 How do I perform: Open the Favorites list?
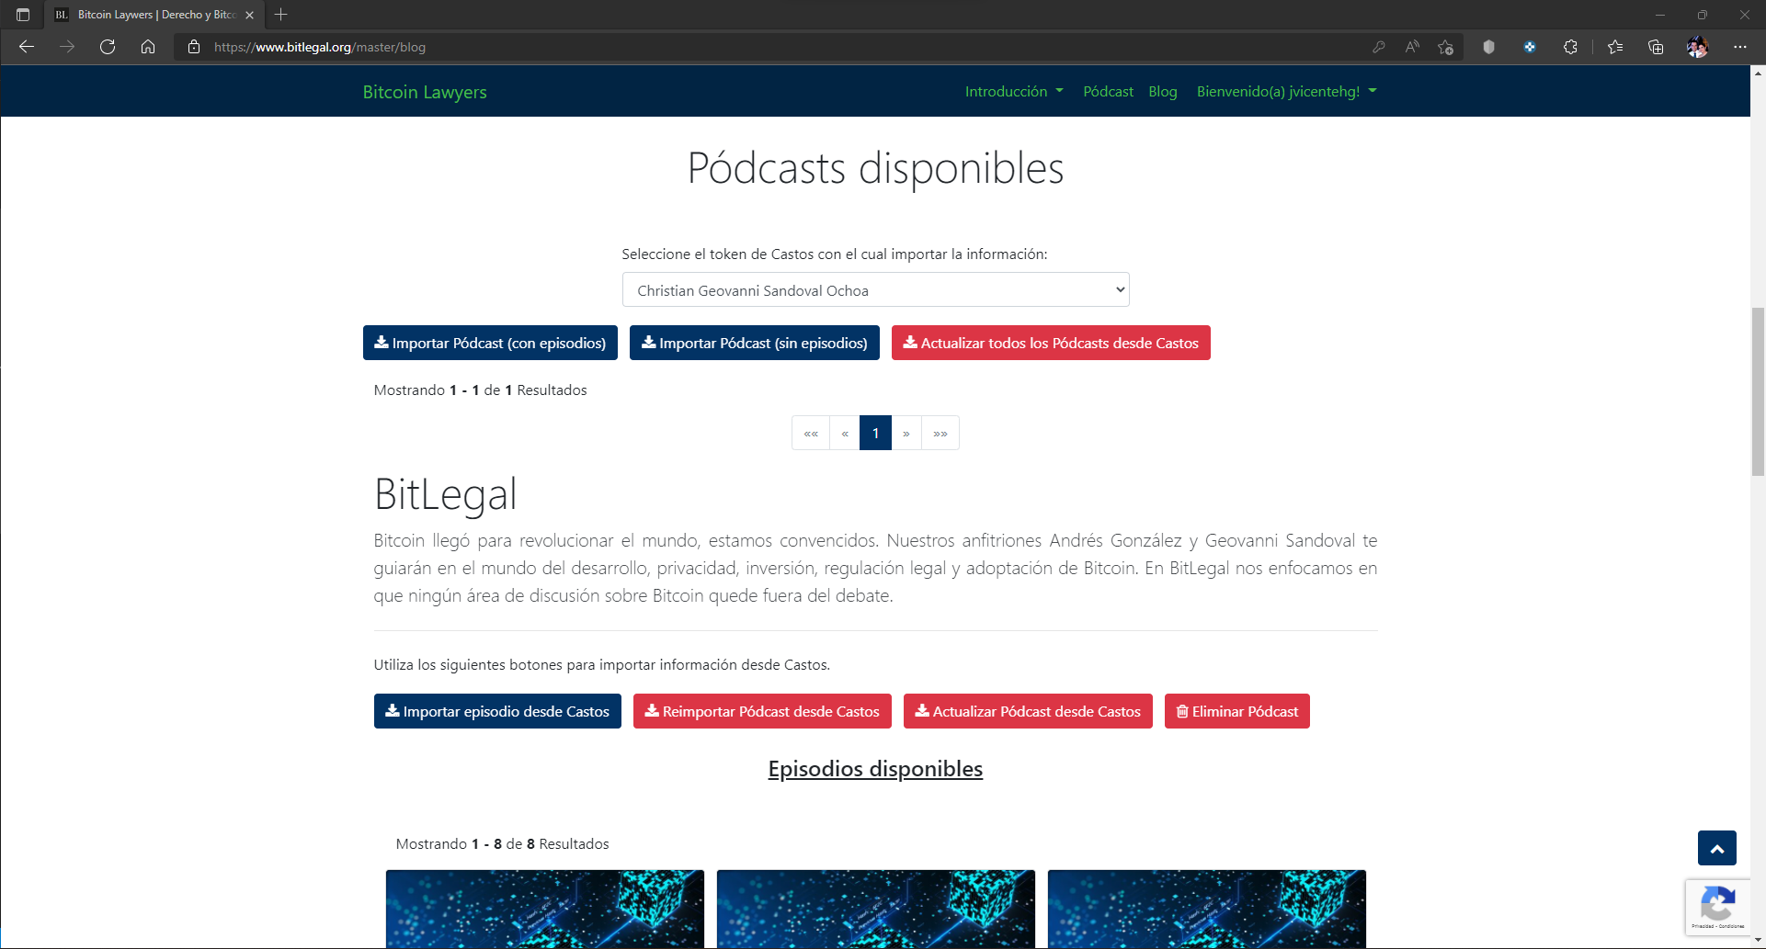tap(1615, 47)
